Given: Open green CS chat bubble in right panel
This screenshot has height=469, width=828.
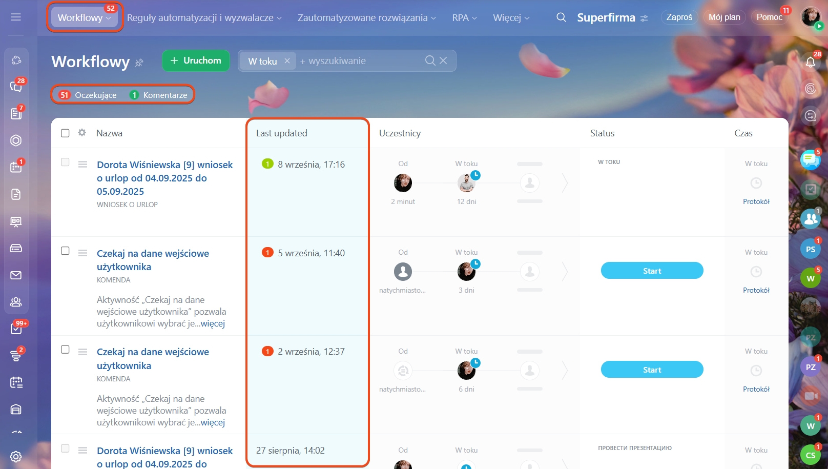Looking at the screenshot, I should pos(811,455).
